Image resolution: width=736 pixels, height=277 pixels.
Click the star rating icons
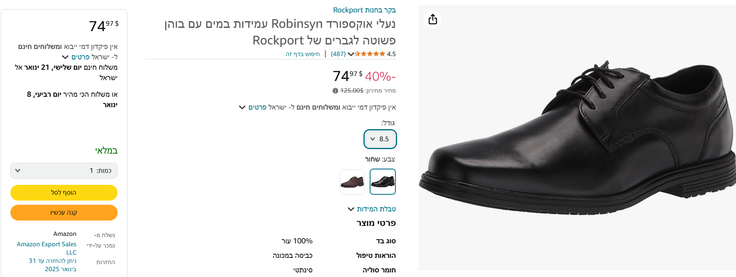[370, 54]
